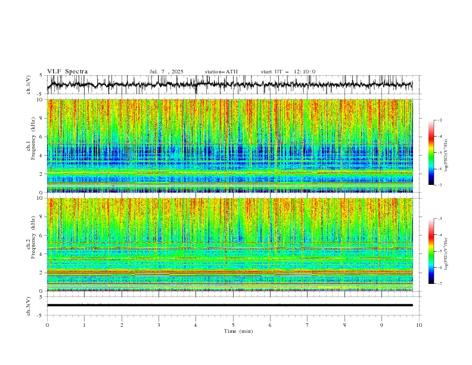Click the "-3" tick on ch.1 colorbar

[439, 120]
